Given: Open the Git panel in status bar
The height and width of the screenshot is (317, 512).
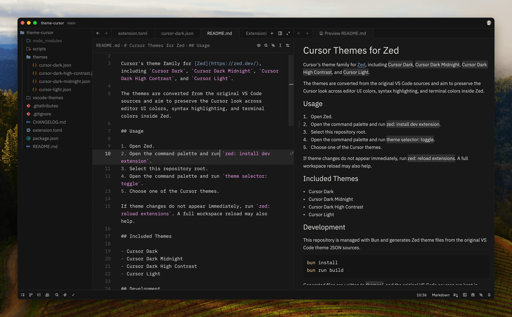Looking at the screenshot, I should (x=31, y=295).
